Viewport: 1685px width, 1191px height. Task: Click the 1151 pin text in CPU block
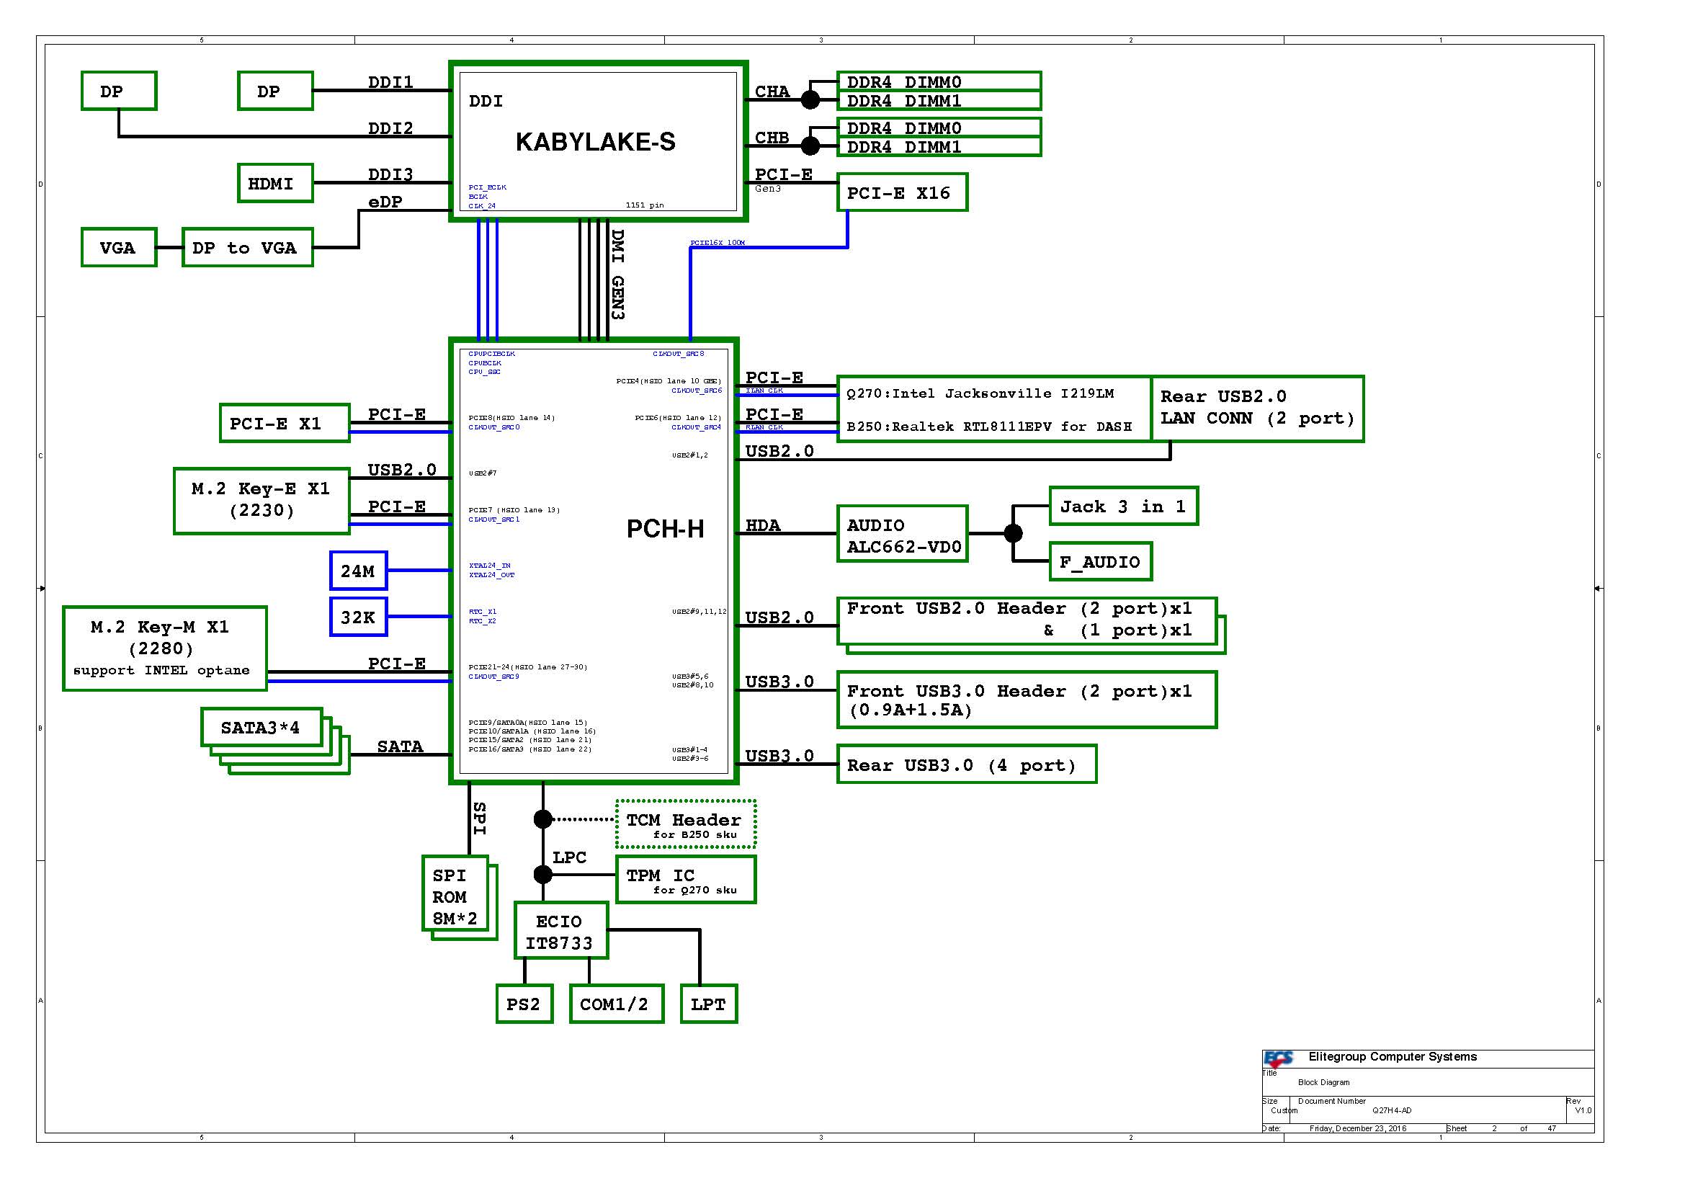pyautogui.click(x=644, y=205)
